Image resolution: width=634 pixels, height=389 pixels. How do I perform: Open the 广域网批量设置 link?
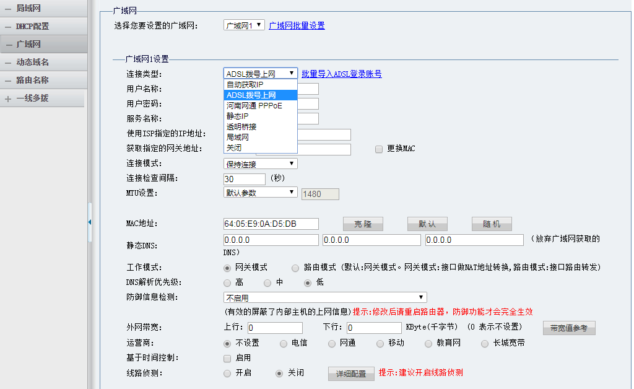[x=297, y=25]
